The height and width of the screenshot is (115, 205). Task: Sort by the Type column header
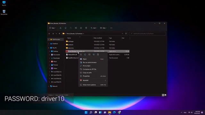tap(111, 38)
